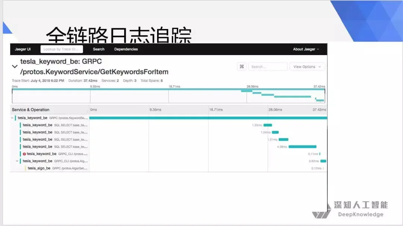Open the View Options dropdown
Image resolution: width=403 pixels, height=226 pixels.
coord(307,67)
